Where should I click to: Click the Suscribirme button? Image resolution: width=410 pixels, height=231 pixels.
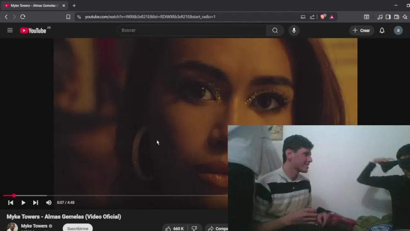(x=78, y=228)
